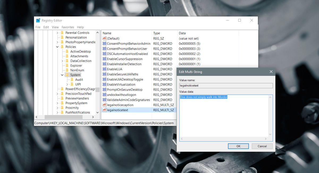Select the (Default) string value icon
The width and height of the screenshot is (319, 173).
point(104,38)
